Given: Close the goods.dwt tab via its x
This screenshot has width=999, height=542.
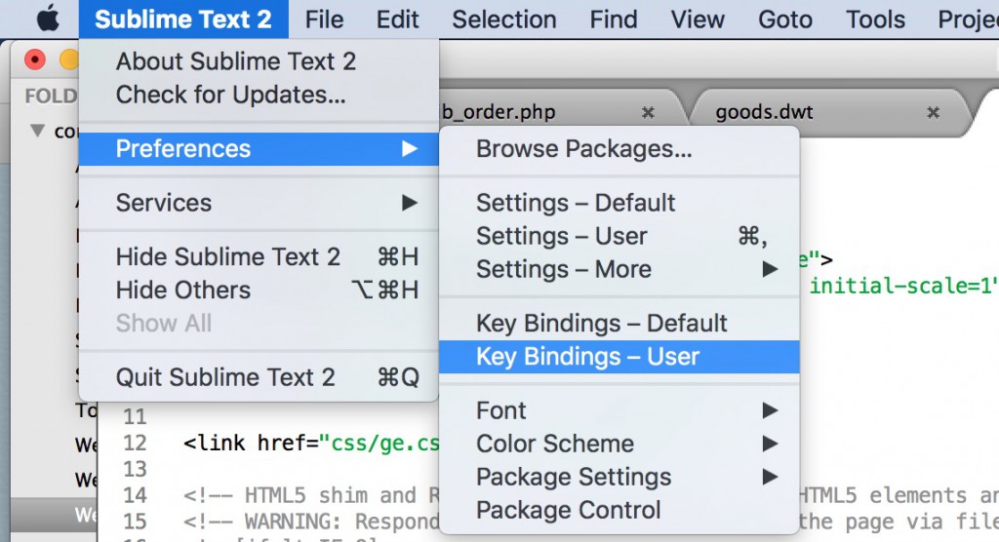Looking at the screenshot, I should pyautogui.click(x=933, y=112).
